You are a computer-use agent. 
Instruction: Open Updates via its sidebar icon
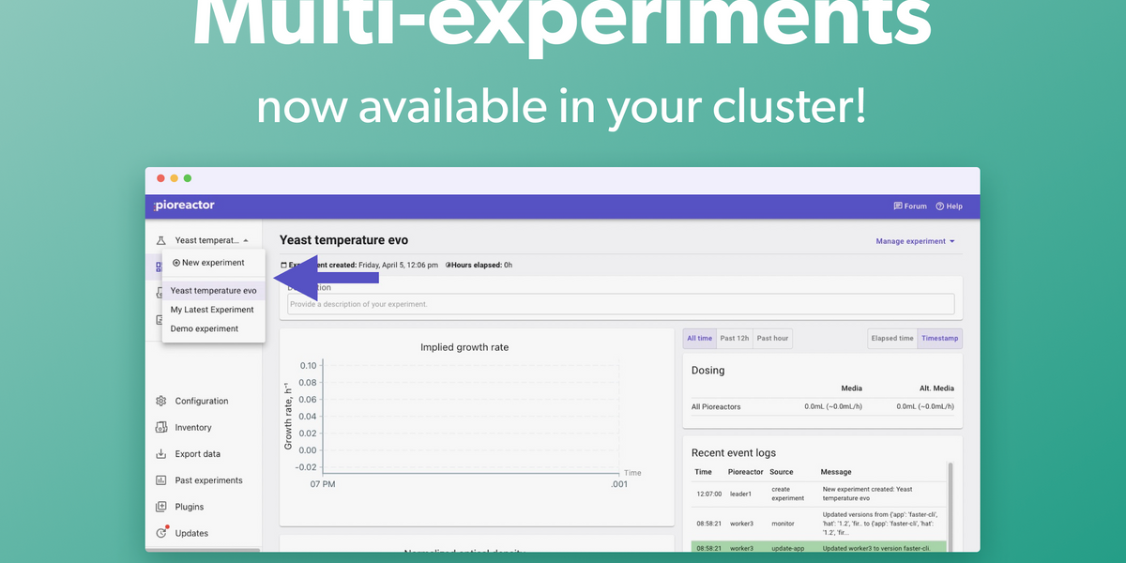[x=160, y=532]
